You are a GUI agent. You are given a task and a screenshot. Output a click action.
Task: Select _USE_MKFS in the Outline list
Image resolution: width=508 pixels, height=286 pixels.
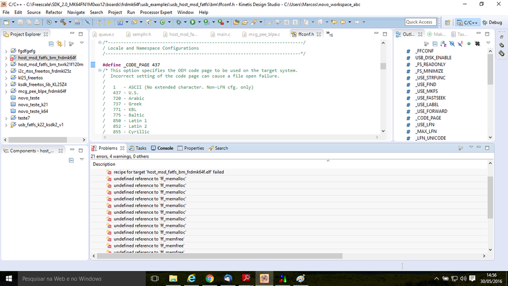coord(426,91)
